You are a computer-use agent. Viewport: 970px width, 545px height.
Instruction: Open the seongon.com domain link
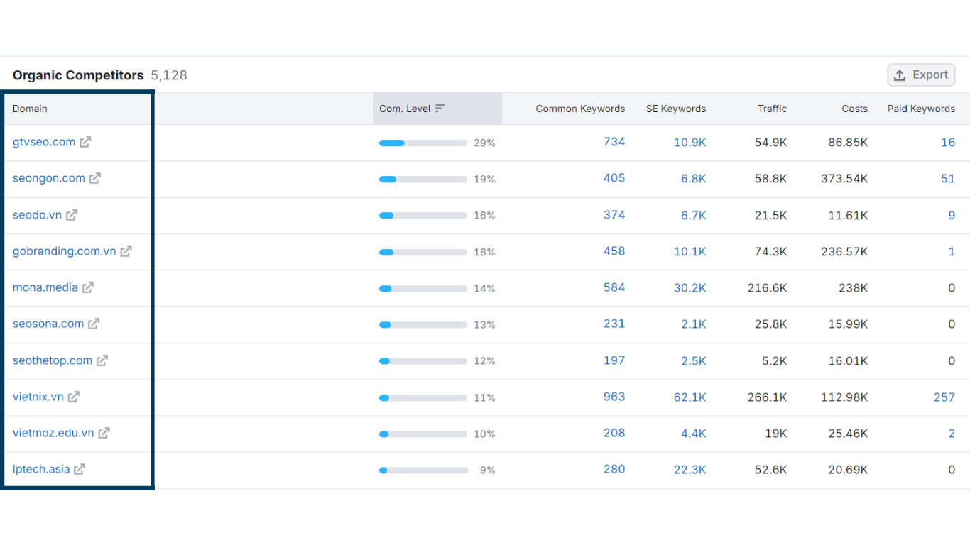click(49, 178)
